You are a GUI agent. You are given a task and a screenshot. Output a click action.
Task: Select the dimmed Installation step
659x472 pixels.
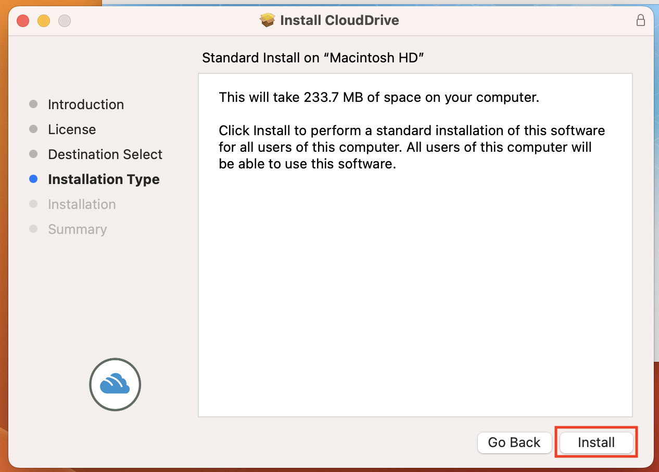[82, 204]
